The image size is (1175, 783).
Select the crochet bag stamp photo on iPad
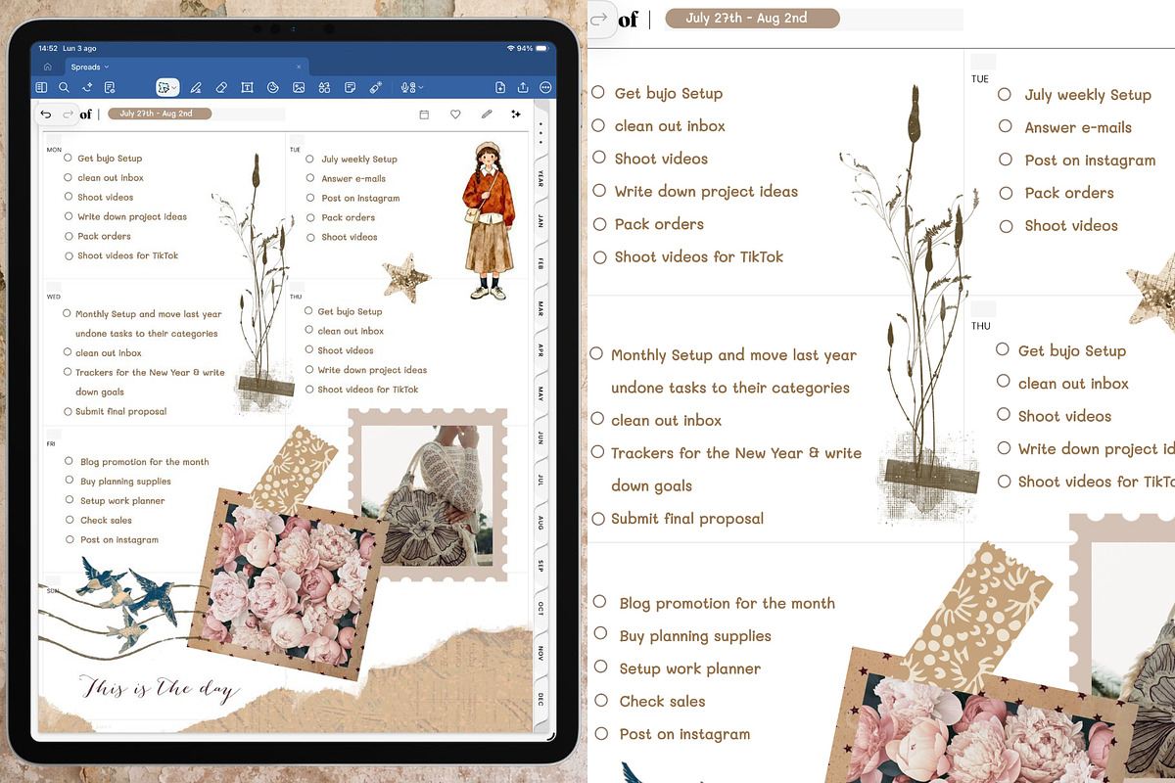[429, 497]
